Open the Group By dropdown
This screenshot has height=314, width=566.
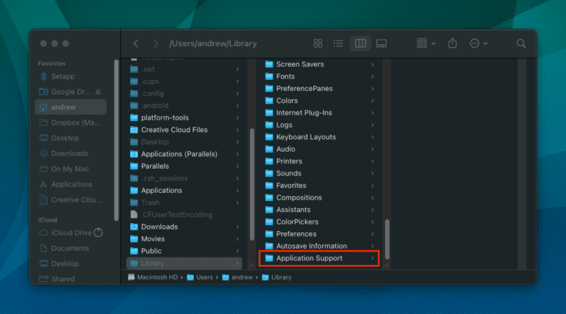426,44
